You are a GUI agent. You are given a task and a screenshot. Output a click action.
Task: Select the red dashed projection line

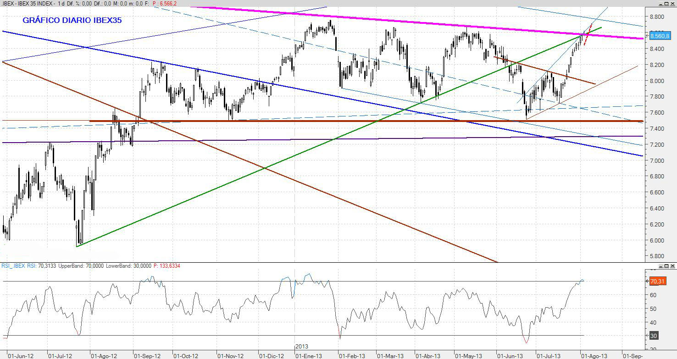pyautogui.click(x=588, y=34)
